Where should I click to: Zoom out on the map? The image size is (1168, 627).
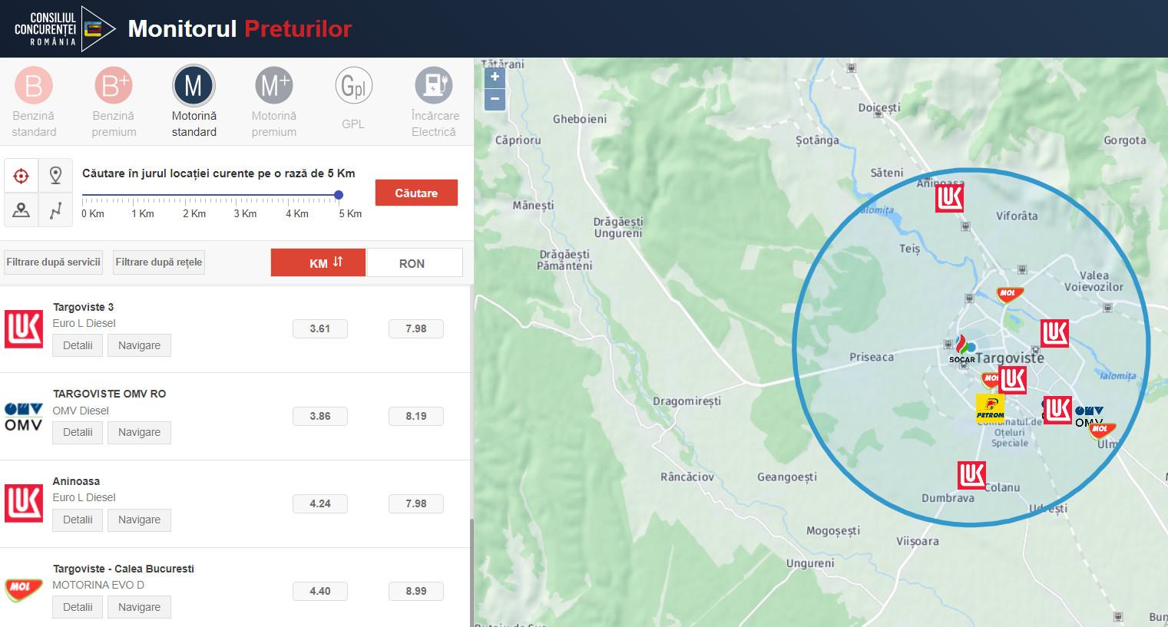click(x=495, y=99)
